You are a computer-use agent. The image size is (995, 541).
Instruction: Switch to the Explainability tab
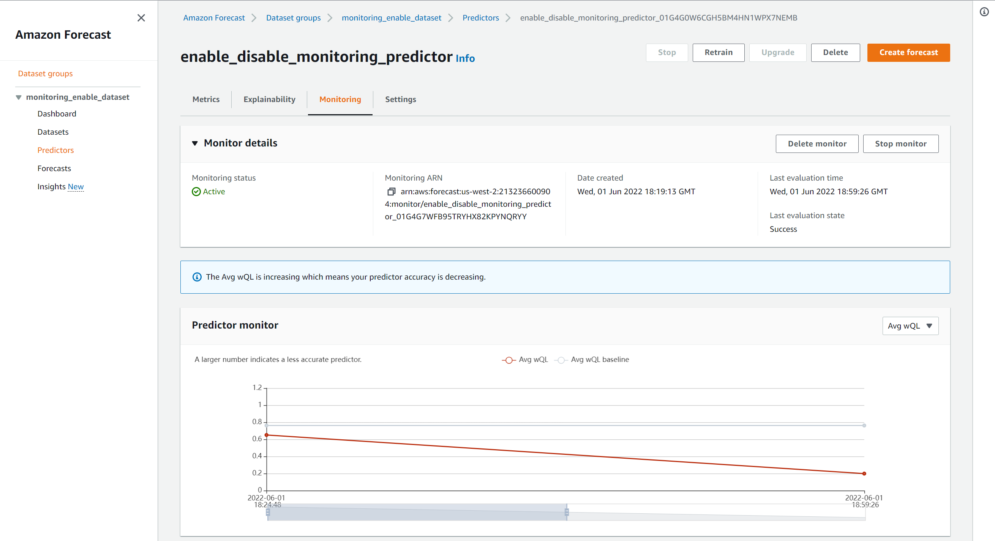tap(269, 99)
